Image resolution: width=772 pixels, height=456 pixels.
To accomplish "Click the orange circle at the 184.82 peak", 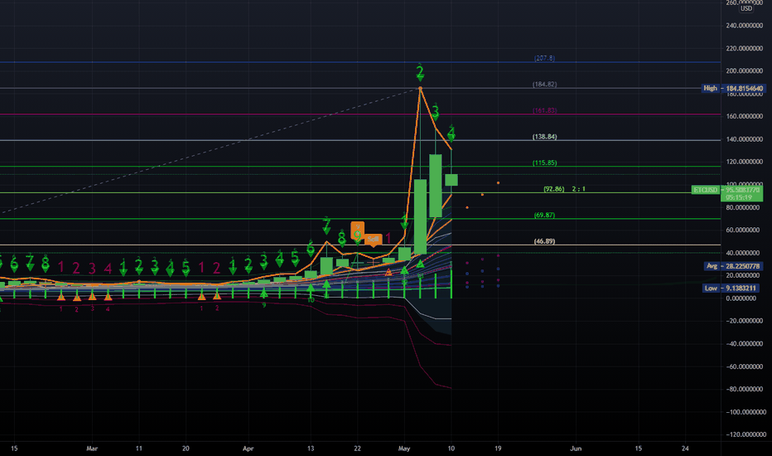I will click(420, 88).
